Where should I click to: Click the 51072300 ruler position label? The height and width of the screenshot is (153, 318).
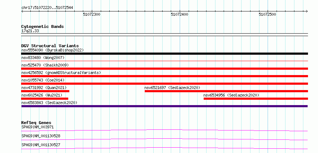(92, 14)
